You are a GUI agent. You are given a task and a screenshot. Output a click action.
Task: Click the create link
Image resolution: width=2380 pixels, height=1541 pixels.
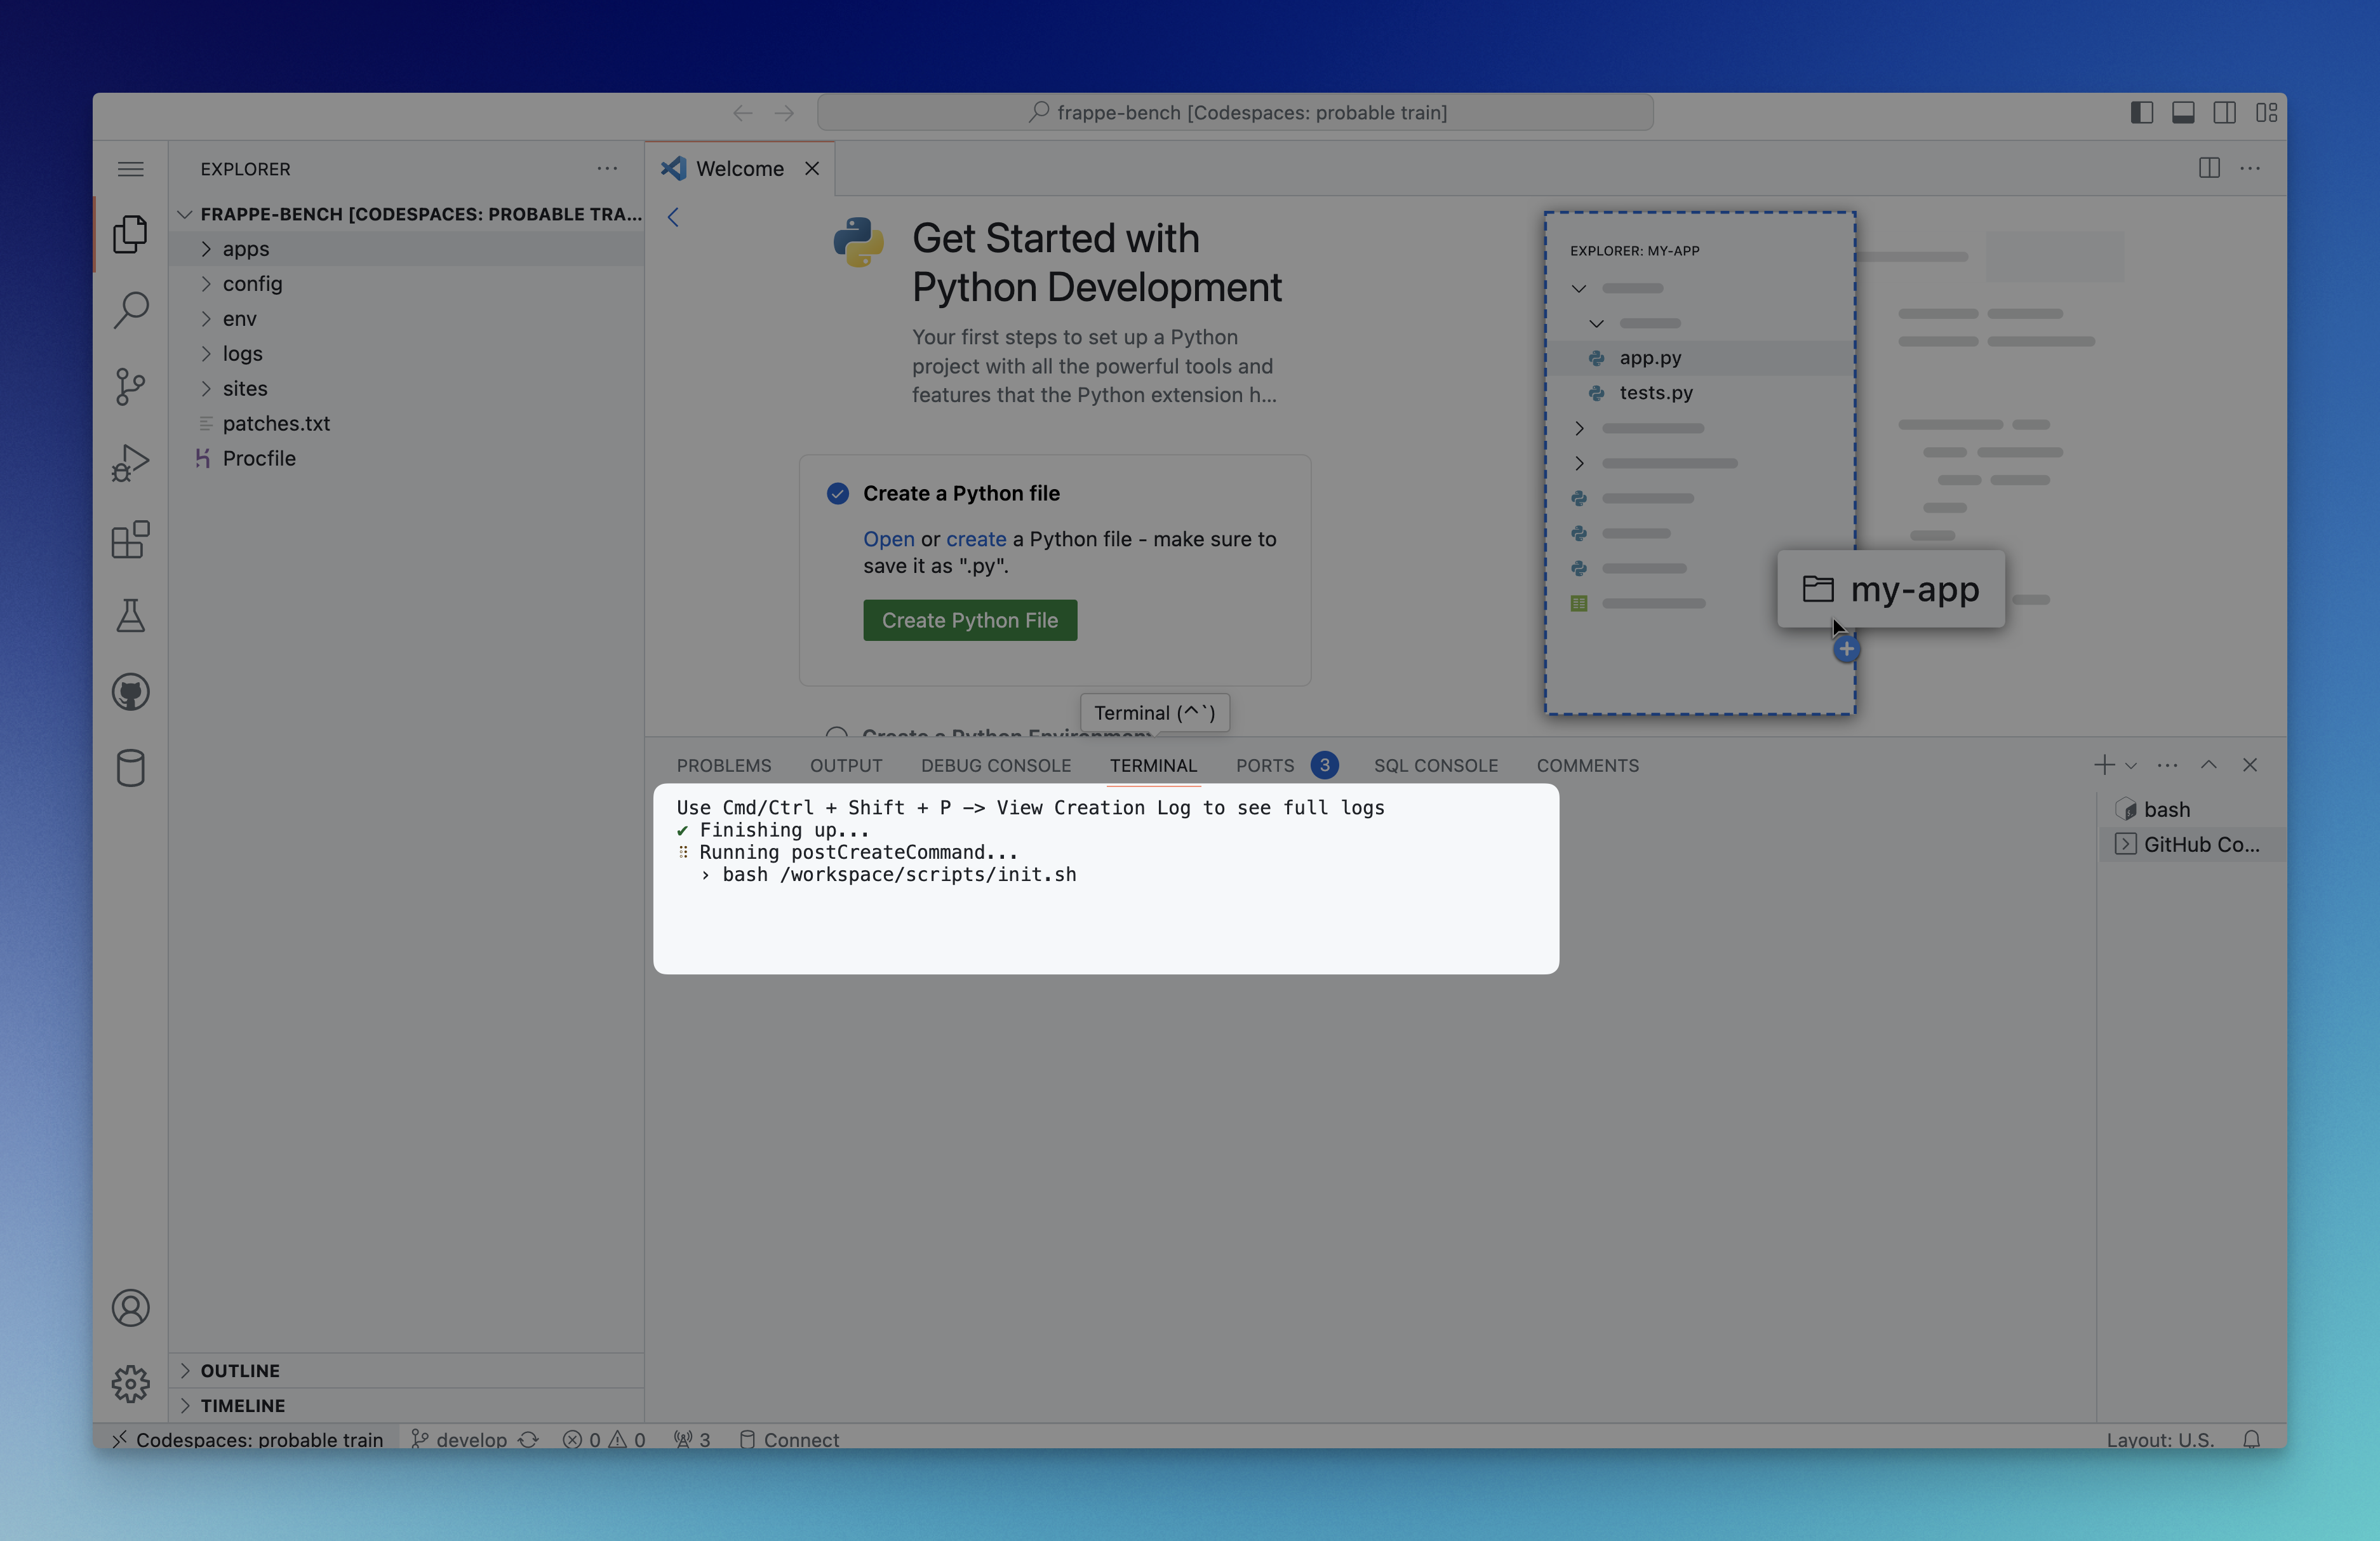(976, 539)
